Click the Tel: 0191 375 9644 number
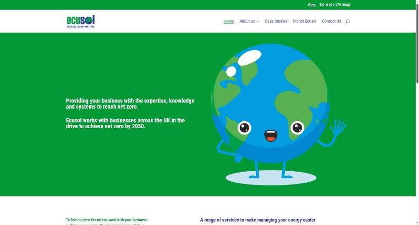Viewport: 419px width, 225px height. point(335,5)
